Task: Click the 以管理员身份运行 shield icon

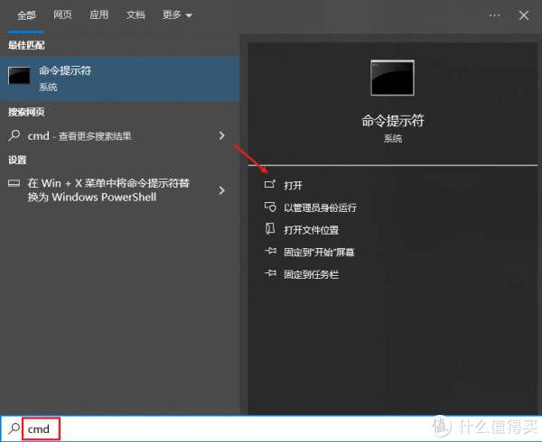Action: point(268,207)
